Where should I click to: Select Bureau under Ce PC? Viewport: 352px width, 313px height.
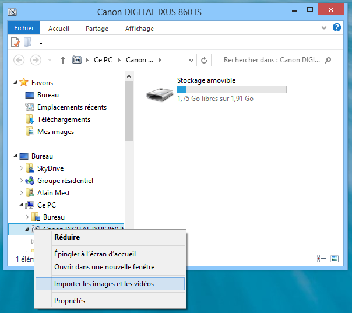tap(54, 217)
